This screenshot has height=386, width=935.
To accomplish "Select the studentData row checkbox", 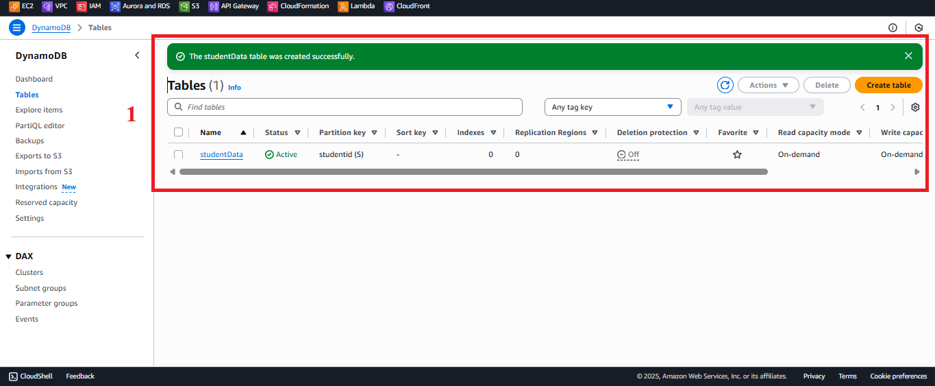I will point(178,154).
